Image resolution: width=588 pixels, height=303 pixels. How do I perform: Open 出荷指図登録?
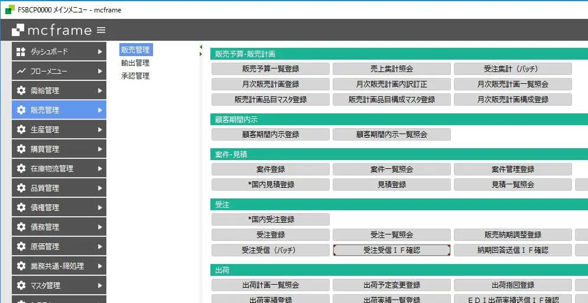pyautogui.click(x=512, y=285)
